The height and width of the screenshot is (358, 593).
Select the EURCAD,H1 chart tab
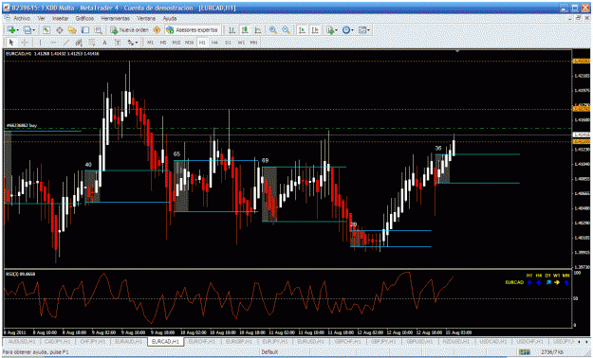click(x=166, y=341)
